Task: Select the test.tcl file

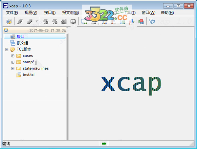Action: click(x=29, y=74)
